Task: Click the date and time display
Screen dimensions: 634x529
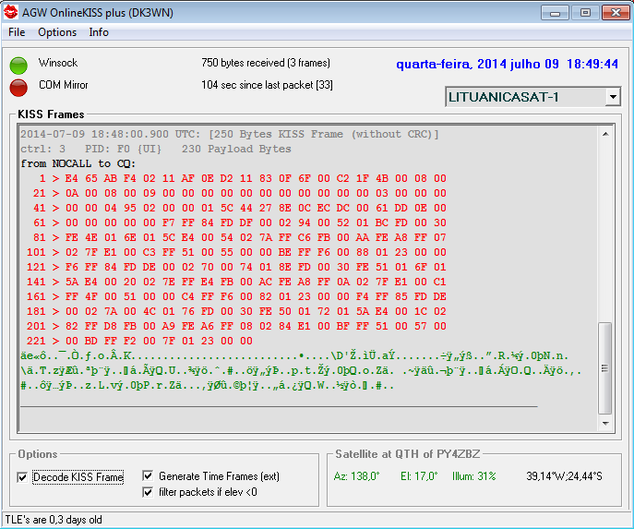Action: [x=507, y=65]
